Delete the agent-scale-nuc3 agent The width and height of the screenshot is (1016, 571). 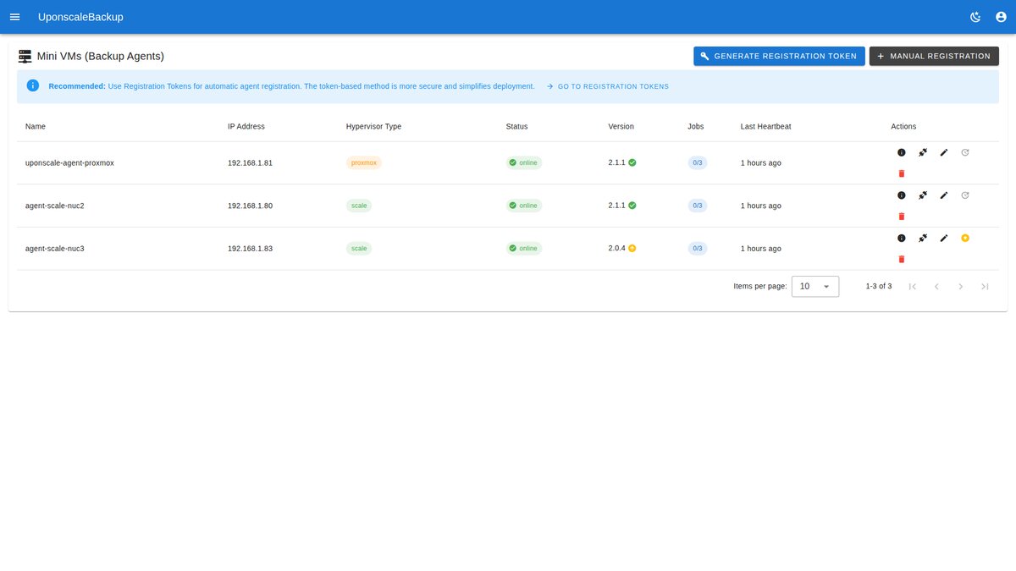901,260
